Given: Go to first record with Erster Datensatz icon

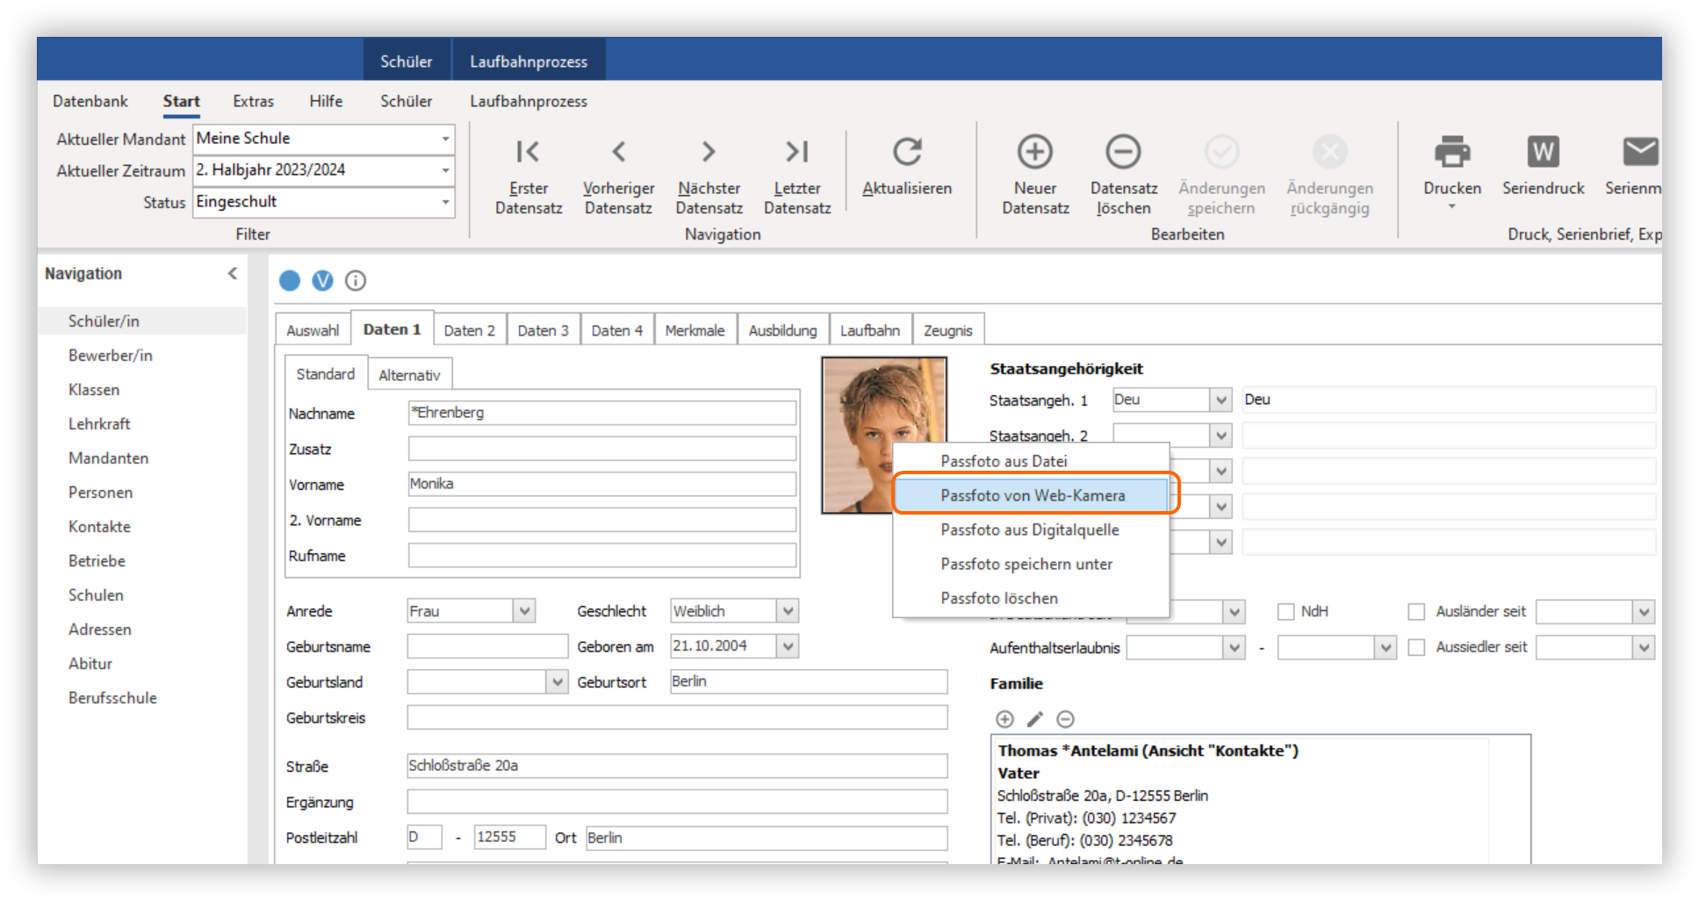Looking at the screenshot, I should [x=528, y=152].
